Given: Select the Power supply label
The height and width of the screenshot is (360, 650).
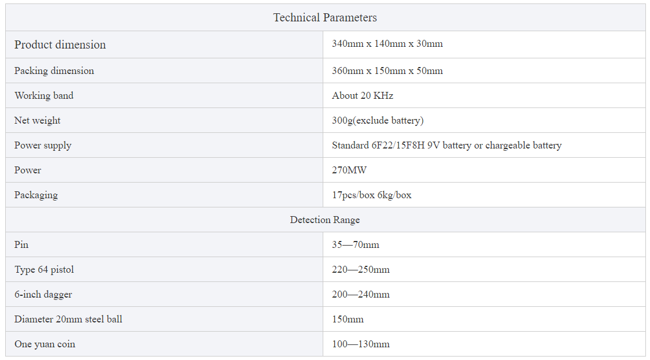Looking at the screenshot, I should (43, 146).
